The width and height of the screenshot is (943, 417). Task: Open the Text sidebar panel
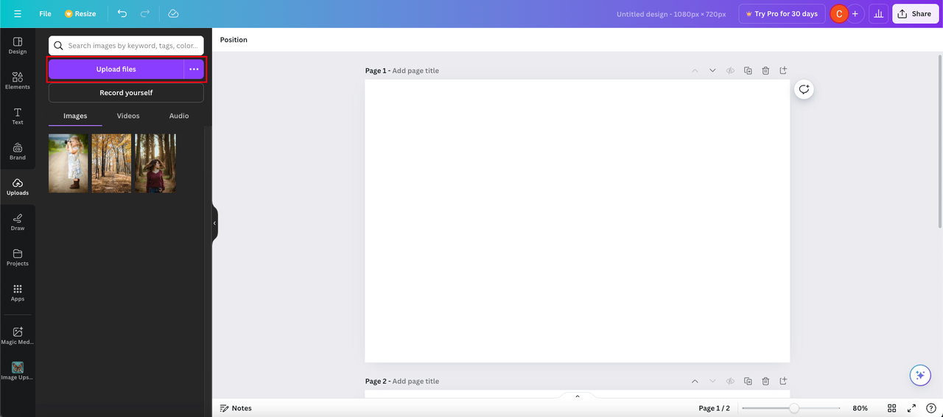click(18, 116)
